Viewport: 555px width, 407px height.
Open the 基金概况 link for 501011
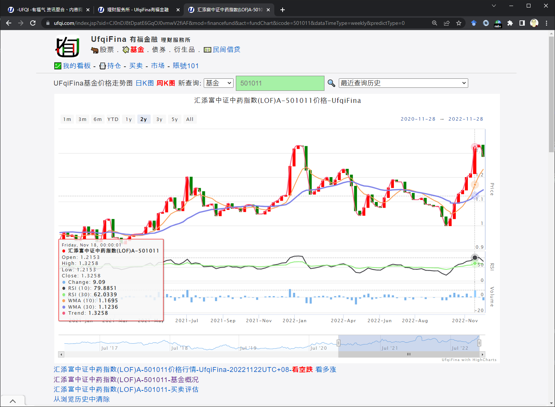(x=126, y=379)
